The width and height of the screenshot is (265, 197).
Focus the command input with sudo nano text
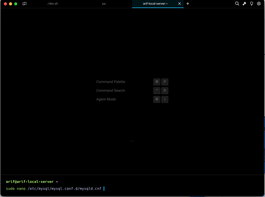coord(54,189)
